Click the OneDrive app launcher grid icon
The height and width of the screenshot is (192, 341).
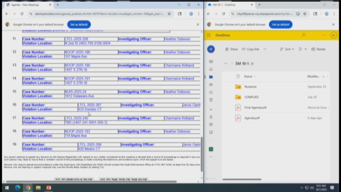click(209, 35)
